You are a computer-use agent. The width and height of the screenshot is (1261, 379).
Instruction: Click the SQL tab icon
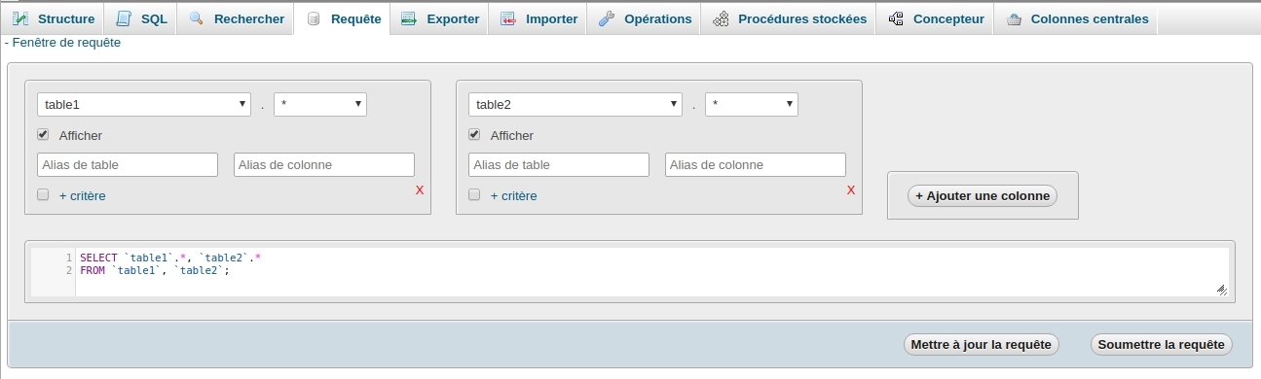coord(124,18)
